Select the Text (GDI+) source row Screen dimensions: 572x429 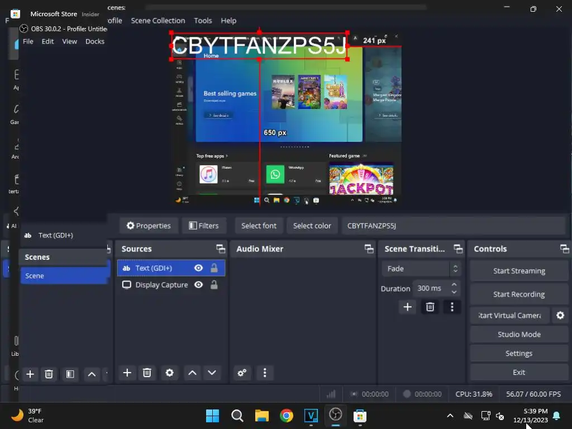click(x=171, y=268)
